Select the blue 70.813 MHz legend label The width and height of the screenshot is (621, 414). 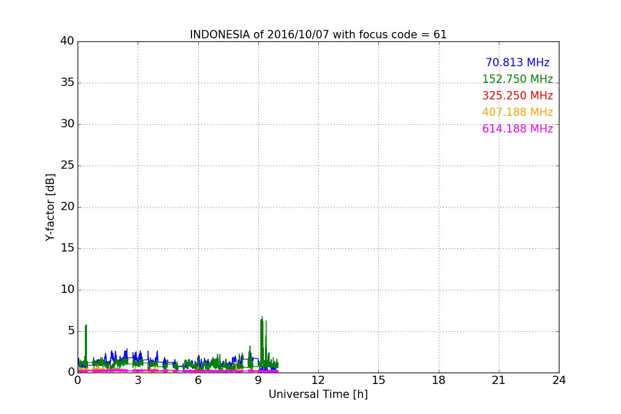pyautogui.click(x=517, y=63)
